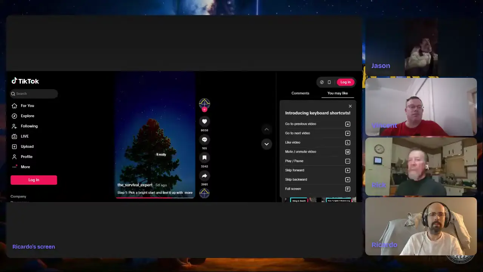Click the F key icon for Full screen
The height and width of the screenshot is (272, 483).
point(348,189)
